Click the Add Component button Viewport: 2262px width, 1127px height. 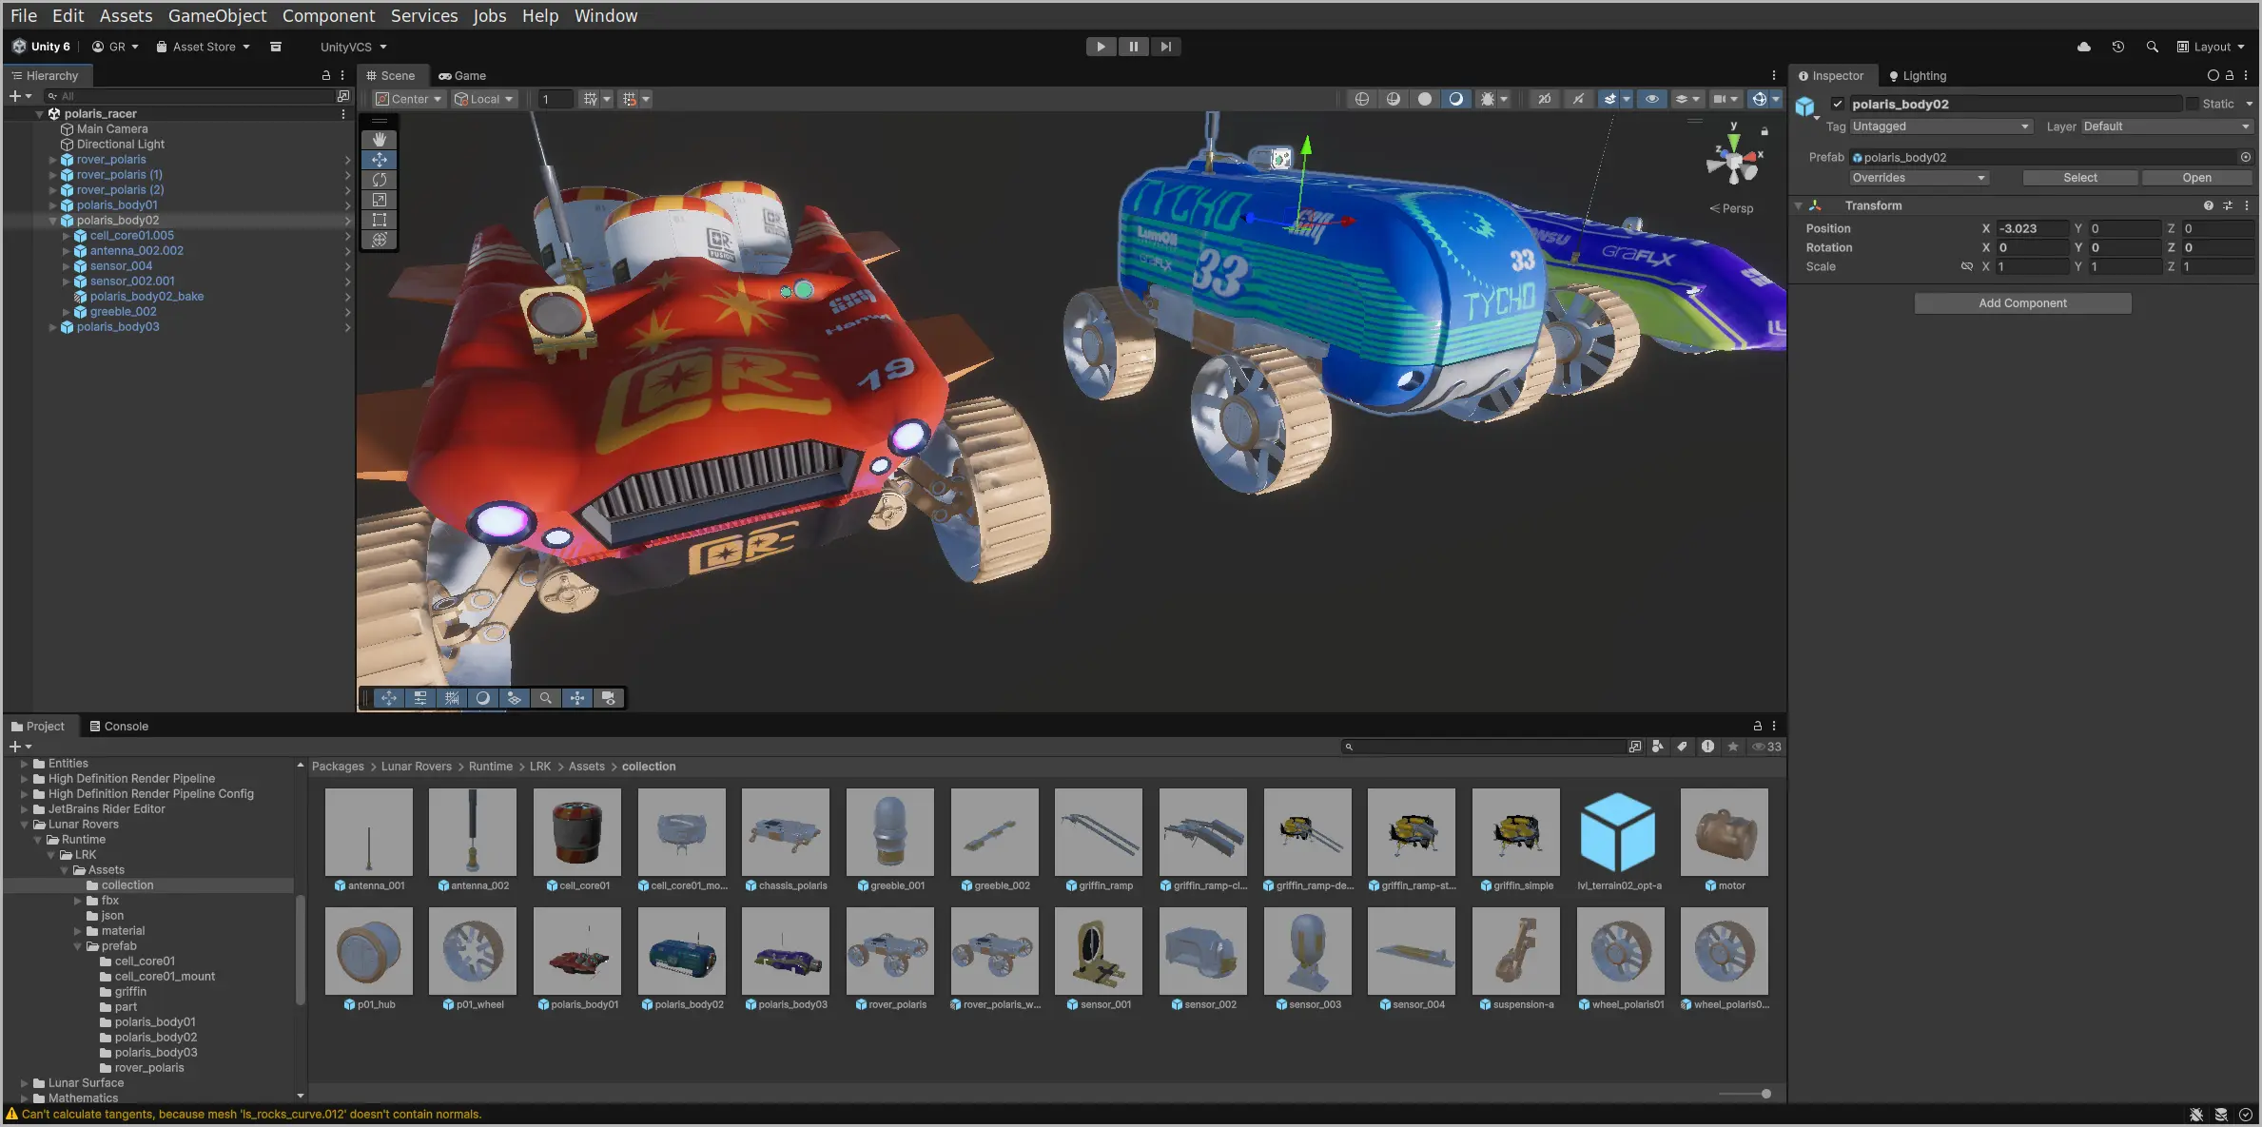(2022, 302)
